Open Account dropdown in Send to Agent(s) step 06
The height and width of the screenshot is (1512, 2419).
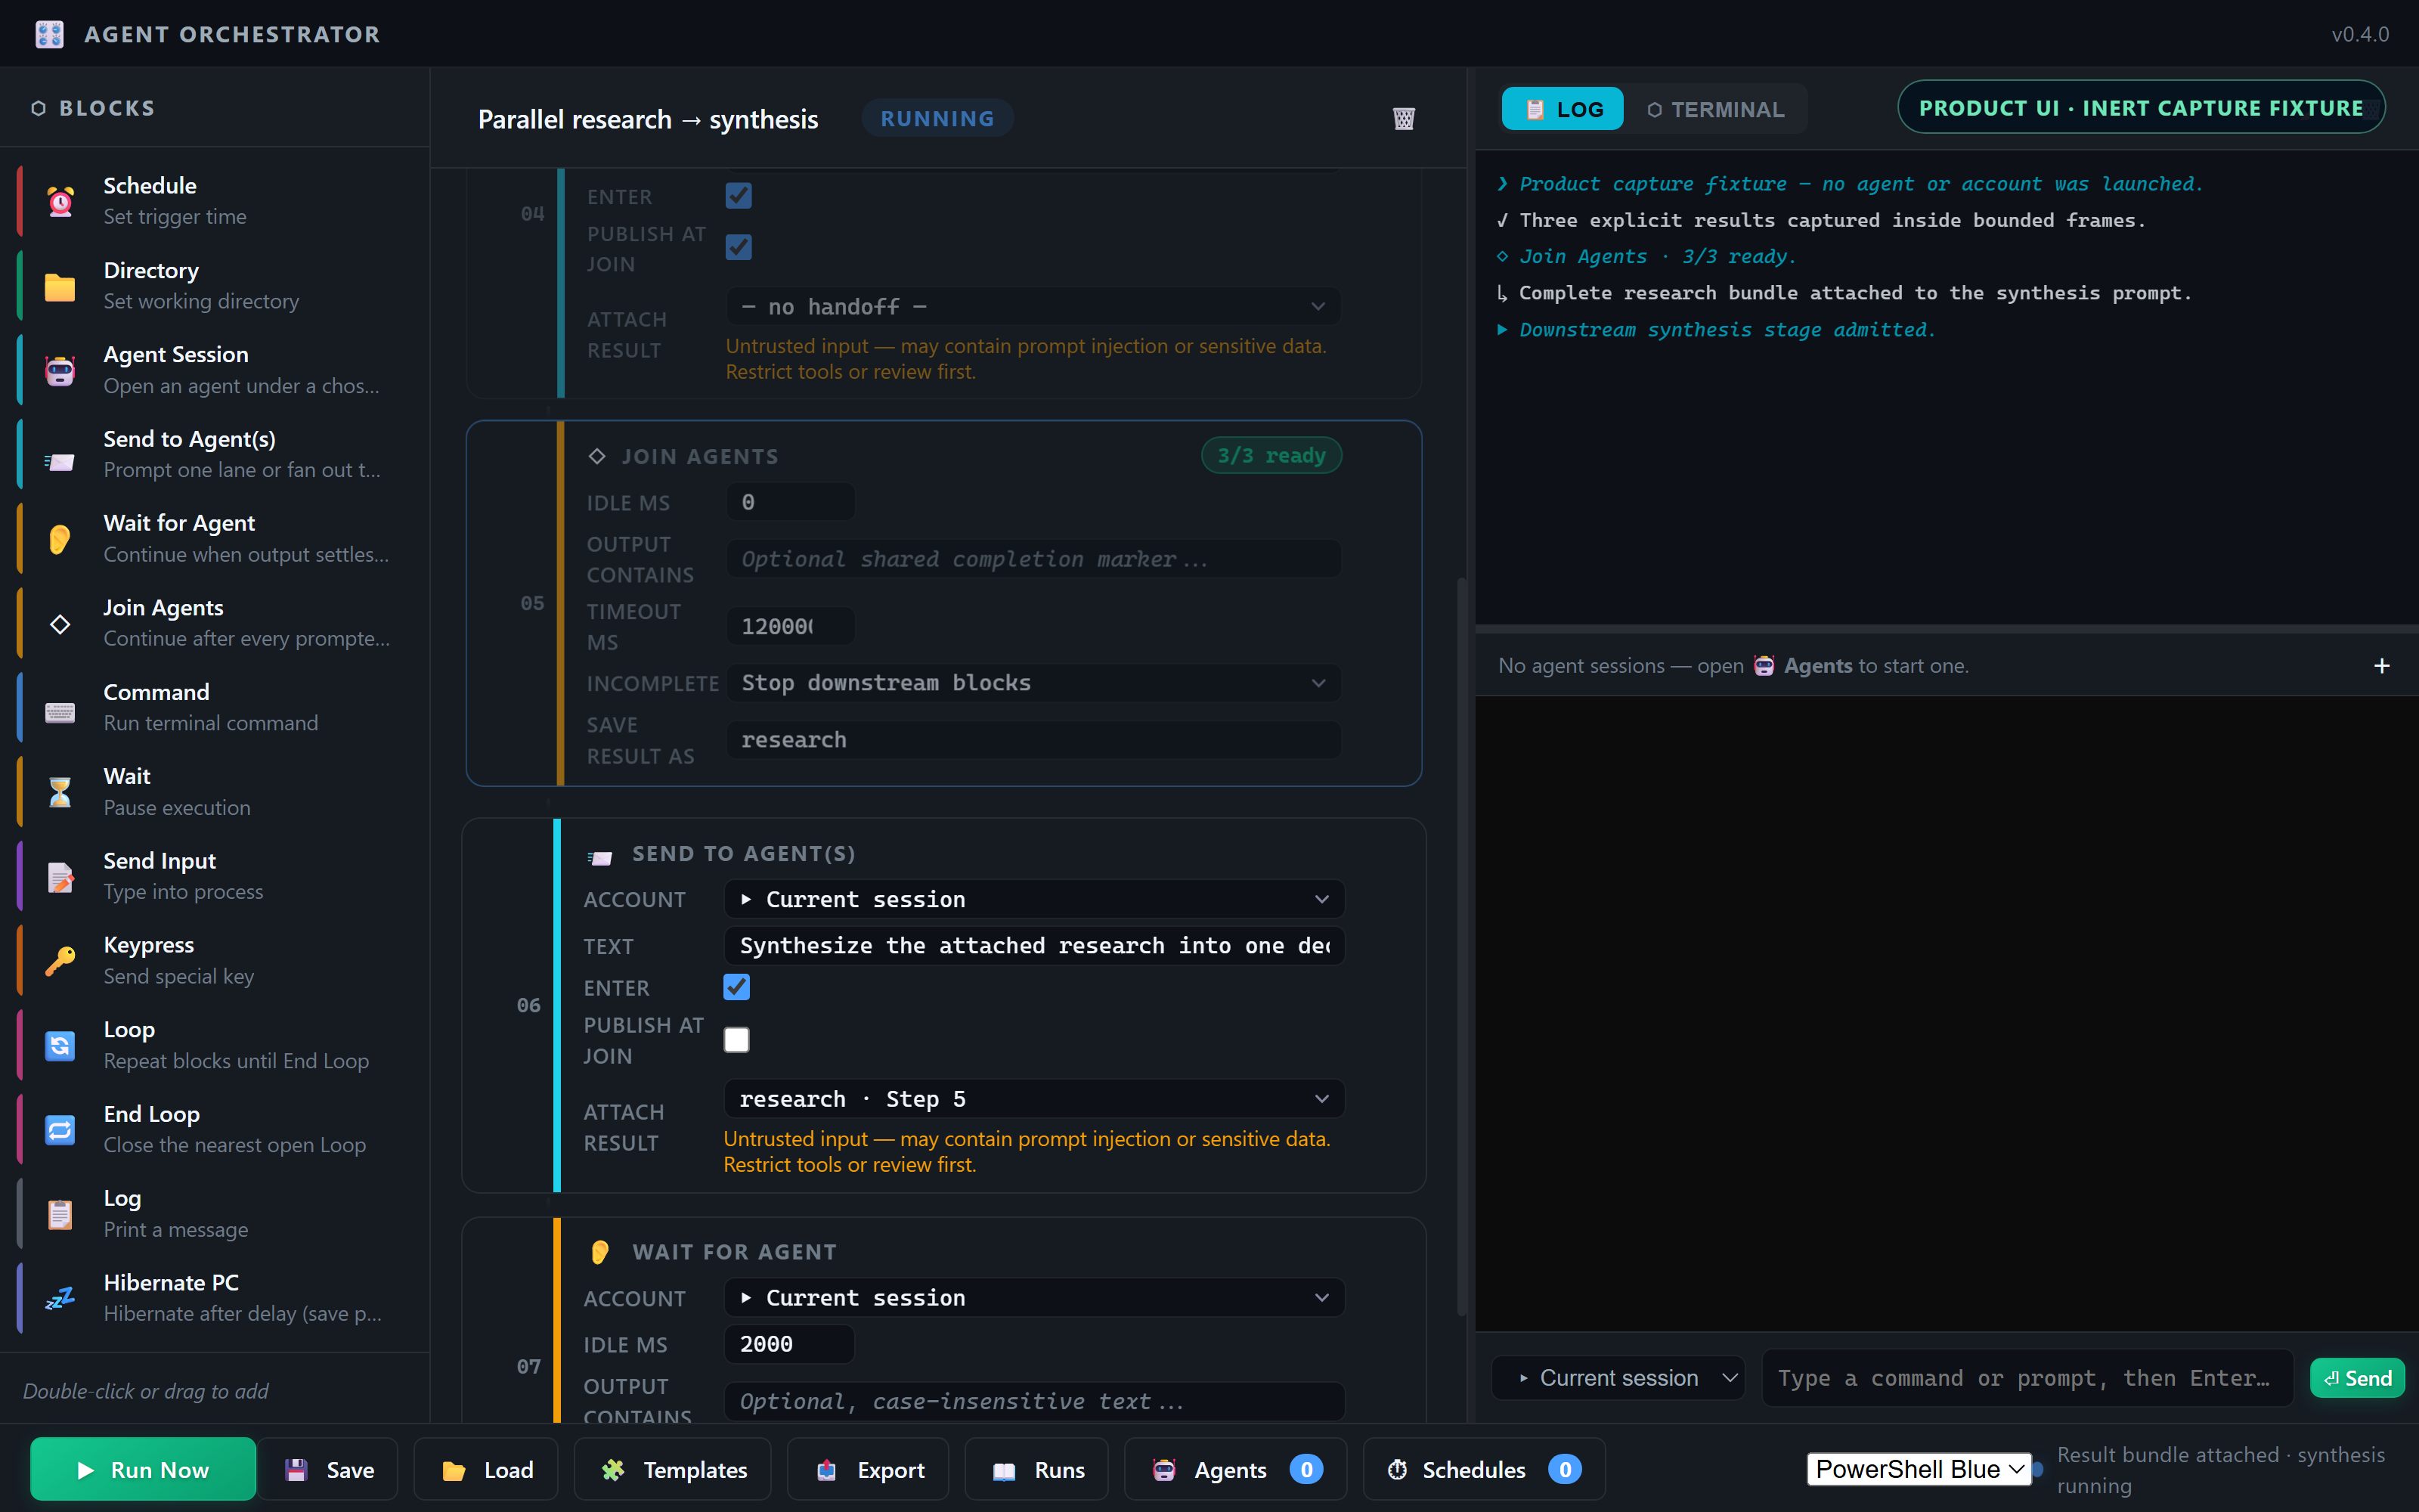click(1033, 899)
